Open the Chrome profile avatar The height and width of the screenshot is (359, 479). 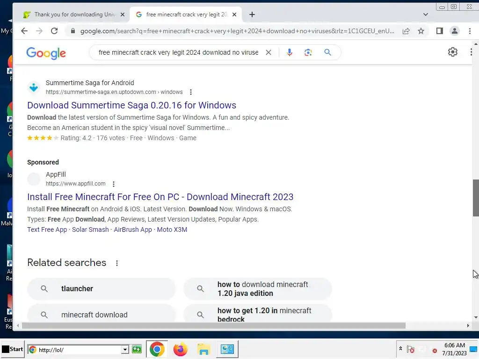point(455,31)
